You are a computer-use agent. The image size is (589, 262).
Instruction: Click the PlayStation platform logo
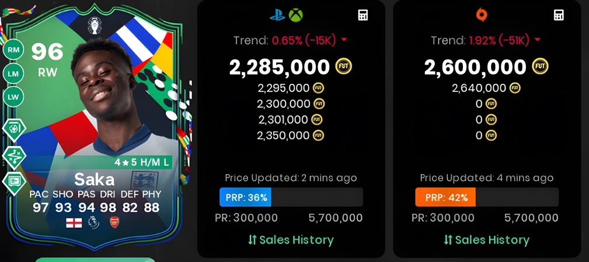(x=277, y=15)
